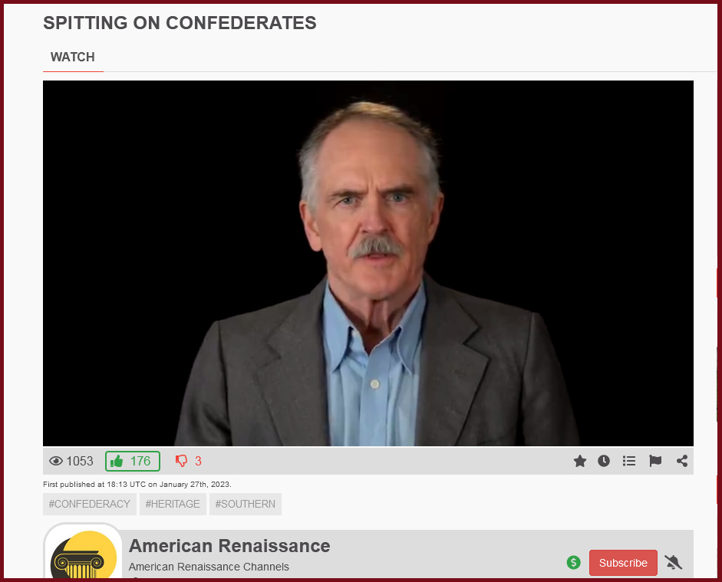Viewport: 722px width, 582px height.
Task: Open the share icon
Action: coord(682,461)
